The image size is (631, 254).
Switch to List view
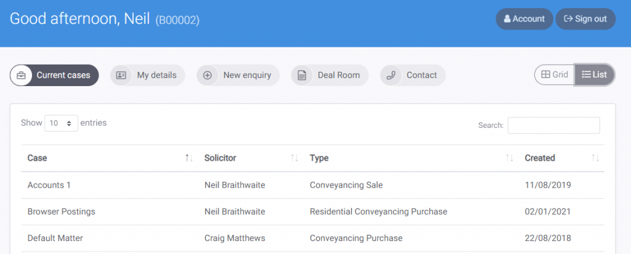coord(595,75)
